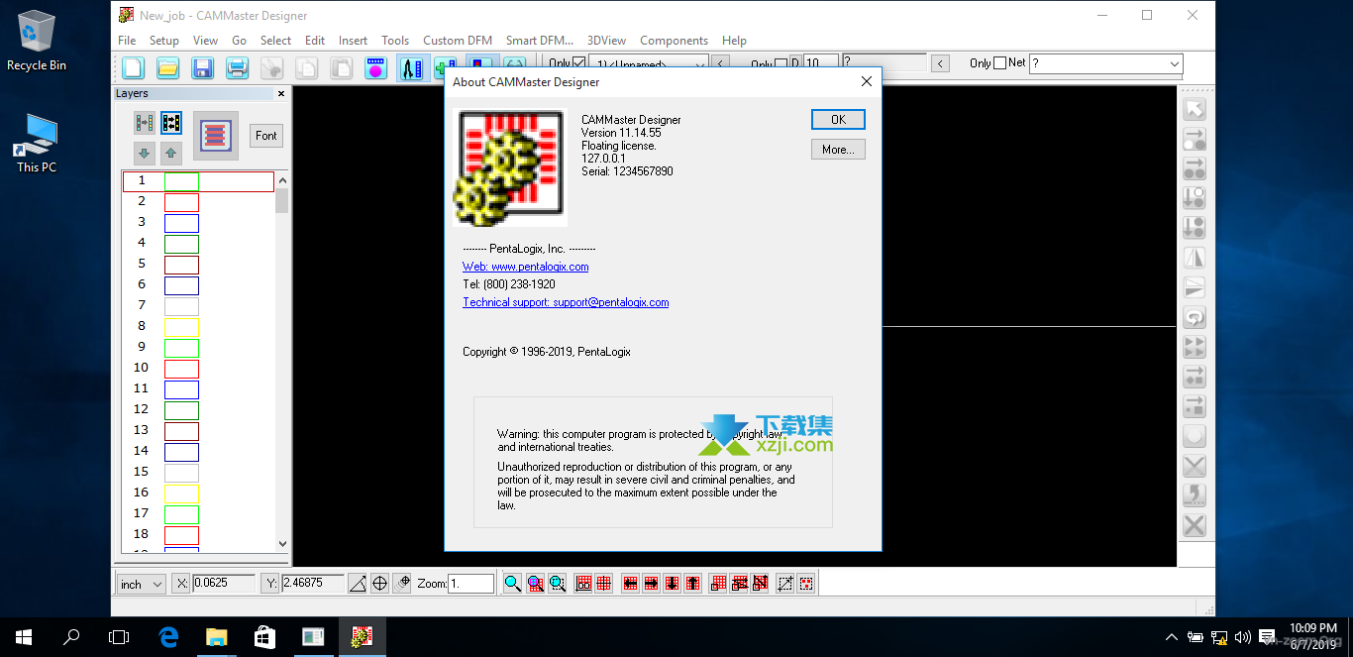Click the More... button in About dialog

point(838,150)
